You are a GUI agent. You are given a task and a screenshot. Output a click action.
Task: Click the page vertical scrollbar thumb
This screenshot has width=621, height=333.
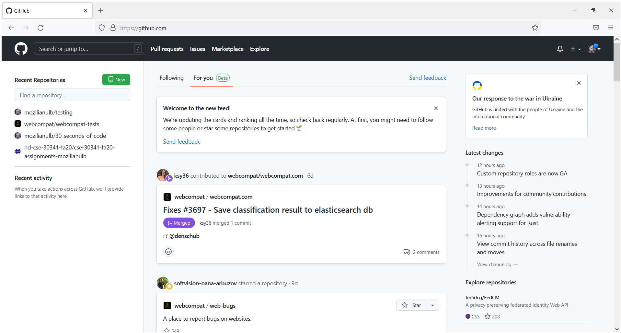[617, 62]
